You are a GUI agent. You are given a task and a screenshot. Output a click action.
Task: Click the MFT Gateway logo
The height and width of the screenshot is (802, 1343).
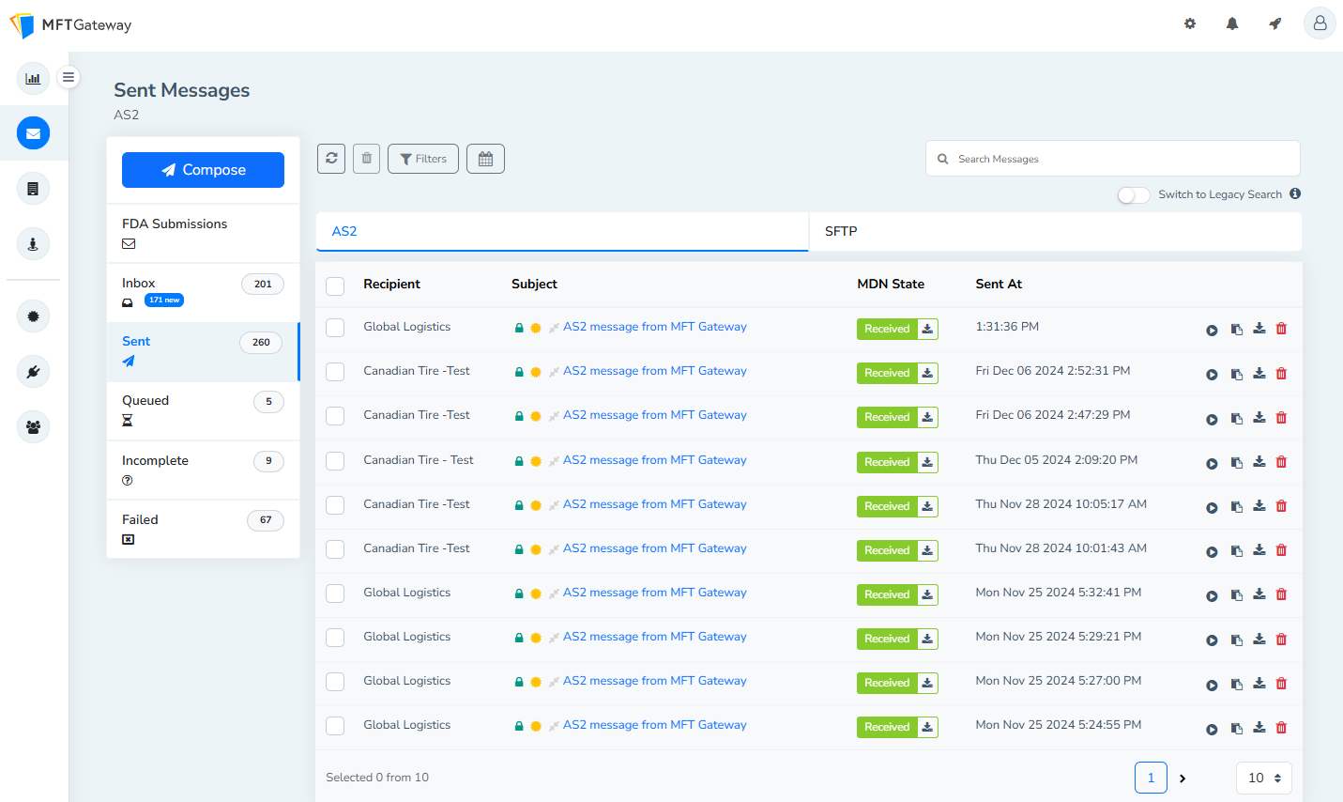(71, 25)
